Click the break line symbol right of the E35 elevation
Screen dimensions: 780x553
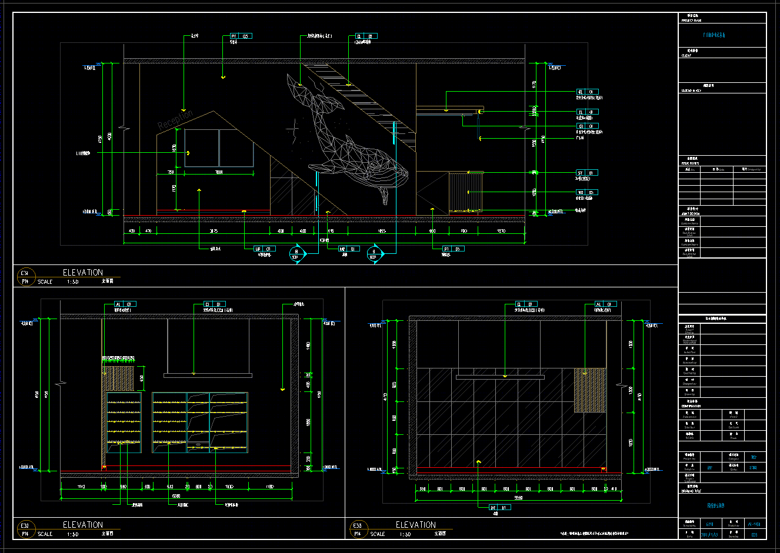click(621, 385)
